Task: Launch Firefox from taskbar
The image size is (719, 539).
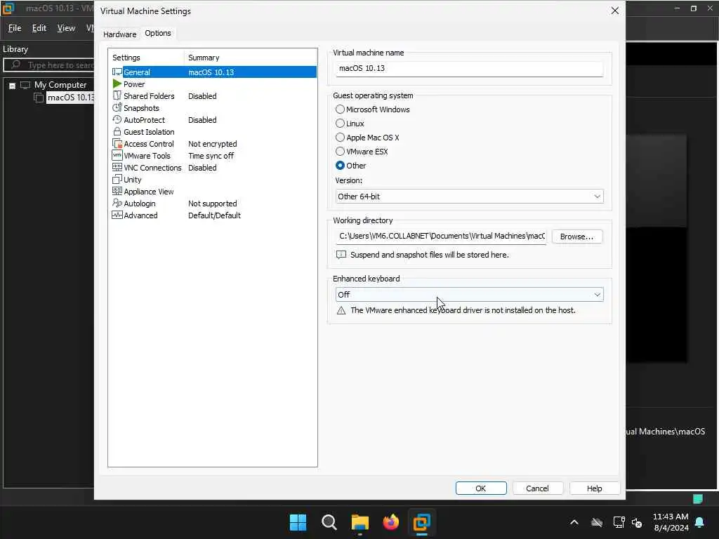Action: 390,522
